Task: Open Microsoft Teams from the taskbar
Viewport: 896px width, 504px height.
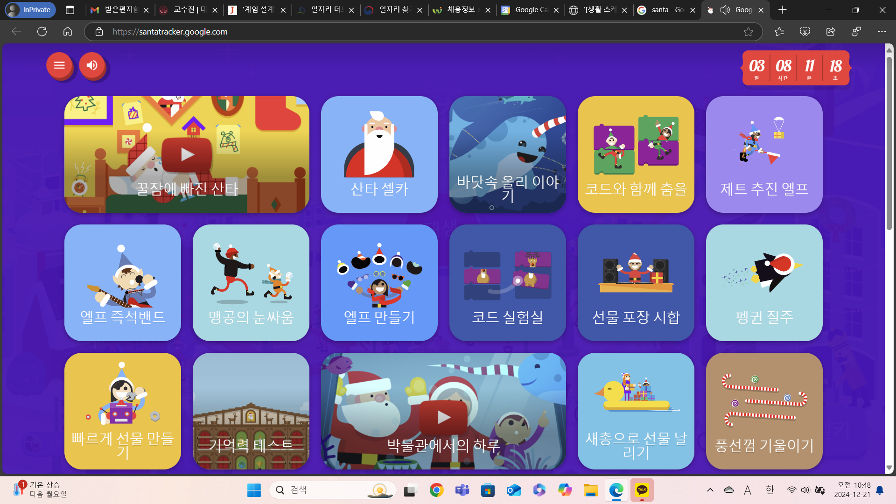Action: pyautogui.click(x=462, y=490)
